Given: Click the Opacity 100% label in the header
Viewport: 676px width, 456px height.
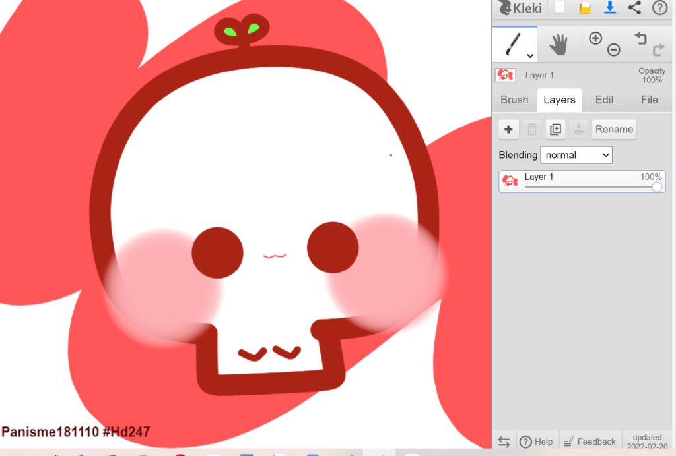Looking at the screenshot, I should (652, 75).
